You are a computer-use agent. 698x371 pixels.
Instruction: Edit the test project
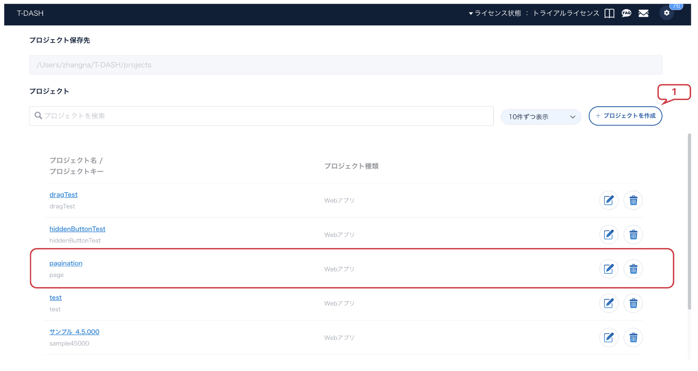[609, 303]
